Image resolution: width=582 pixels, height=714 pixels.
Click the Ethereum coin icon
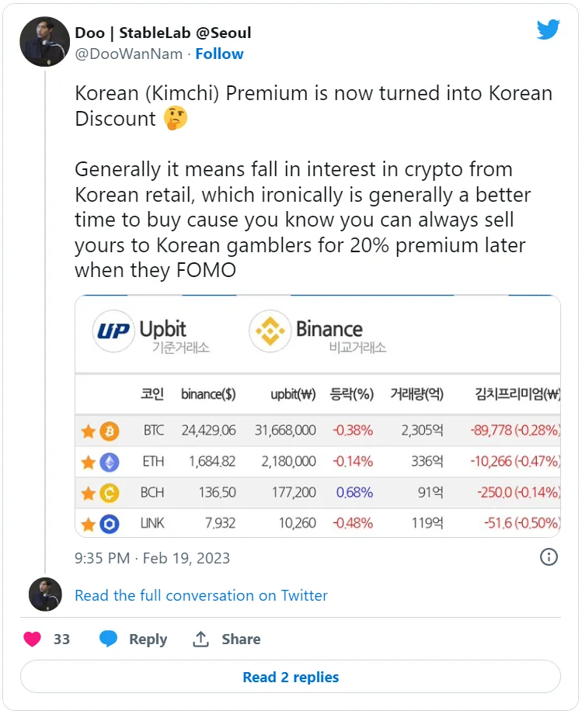click(x=110, y=462)
